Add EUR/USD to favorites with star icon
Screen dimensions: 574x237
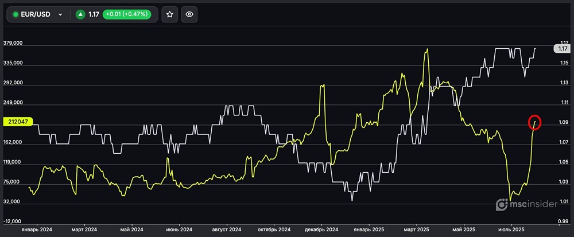coord(169,14)
